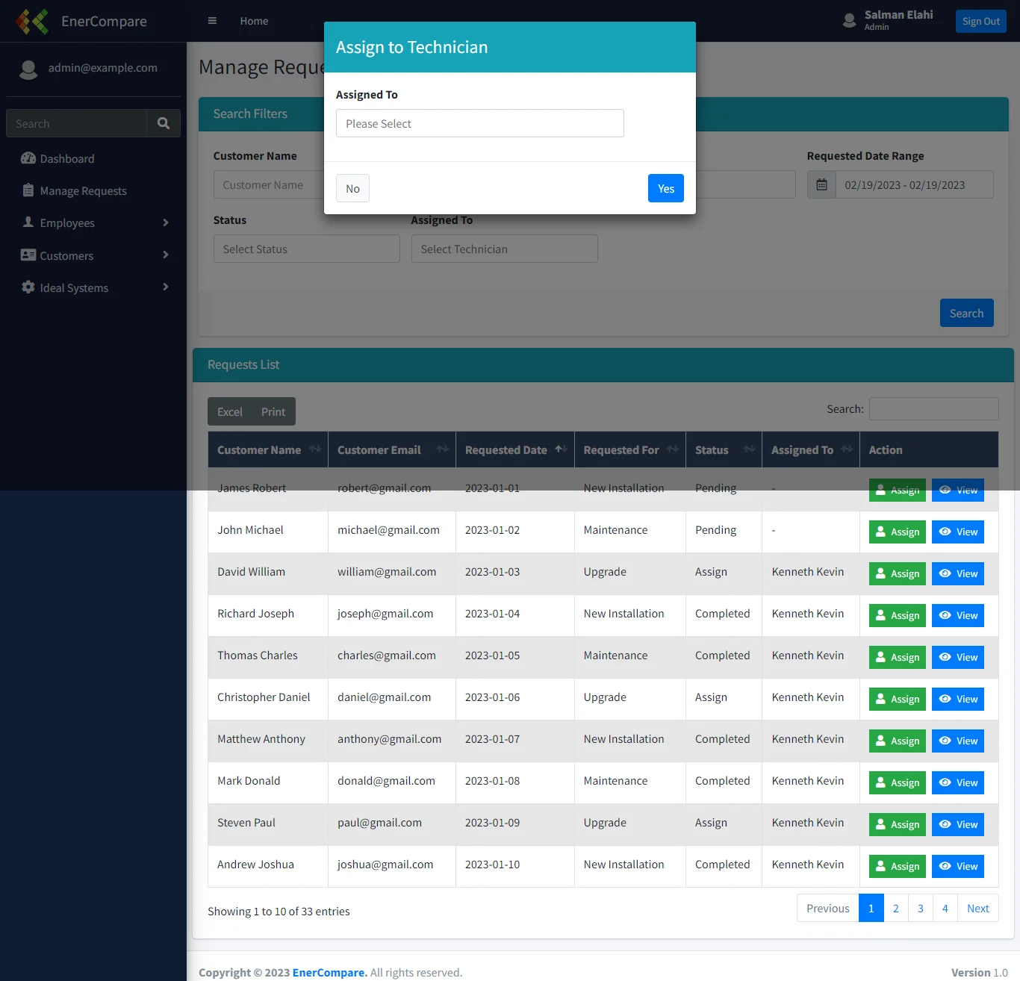Click the user avatar icon next to Salman Elahi

point(849,20)
